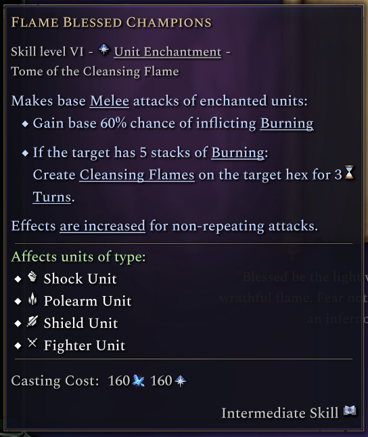
Task: Open the 'are increased' link
Action: [102, 226]
